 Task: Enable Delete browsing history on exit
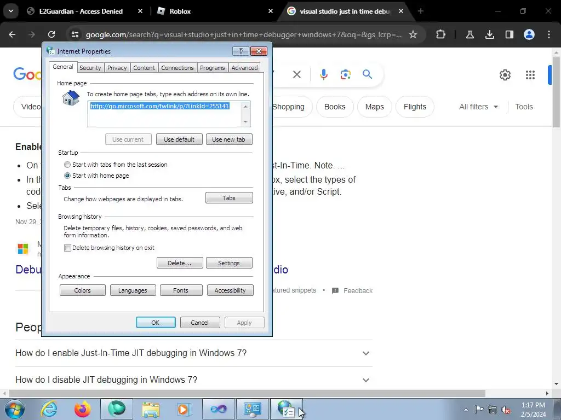[x=67, y=248]
